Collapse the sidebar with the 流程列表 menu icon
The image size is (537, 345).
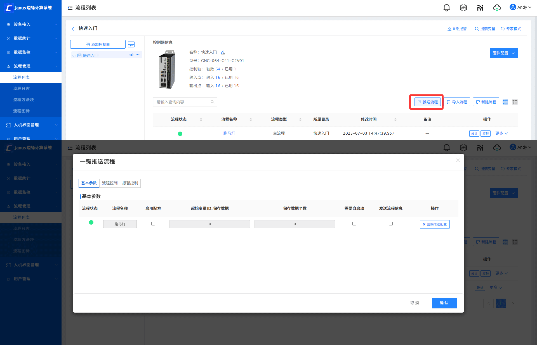coord(70,8)
